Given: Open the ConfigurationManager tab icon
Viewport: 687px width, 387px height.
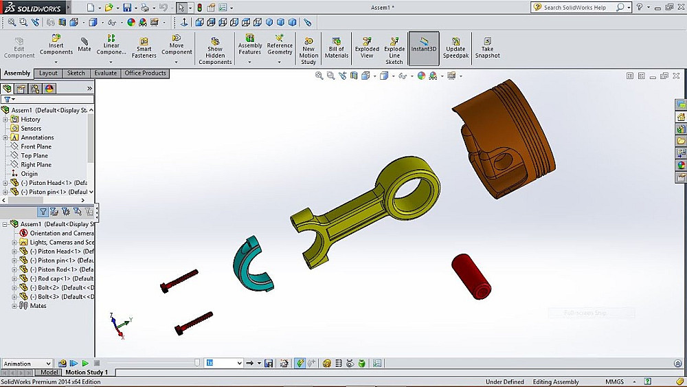Looking at the screenshot, I should [35, 89].
